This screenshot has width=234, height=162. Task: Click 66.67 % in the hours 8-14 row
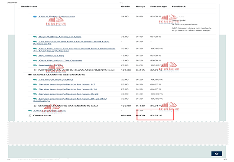tap(156, 89)
